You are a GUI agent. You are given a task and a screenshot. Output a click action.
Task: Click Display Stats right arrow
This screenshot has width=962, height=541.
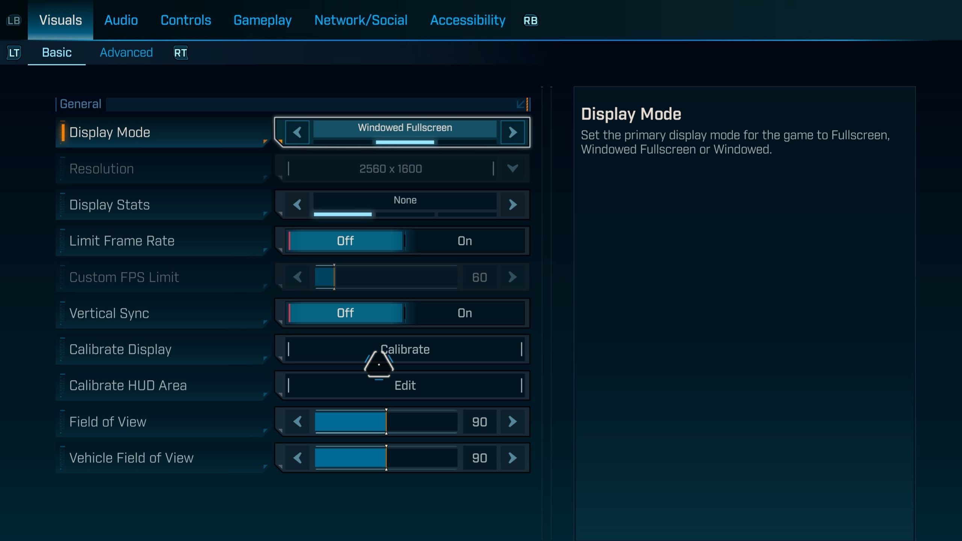[513, 205]
